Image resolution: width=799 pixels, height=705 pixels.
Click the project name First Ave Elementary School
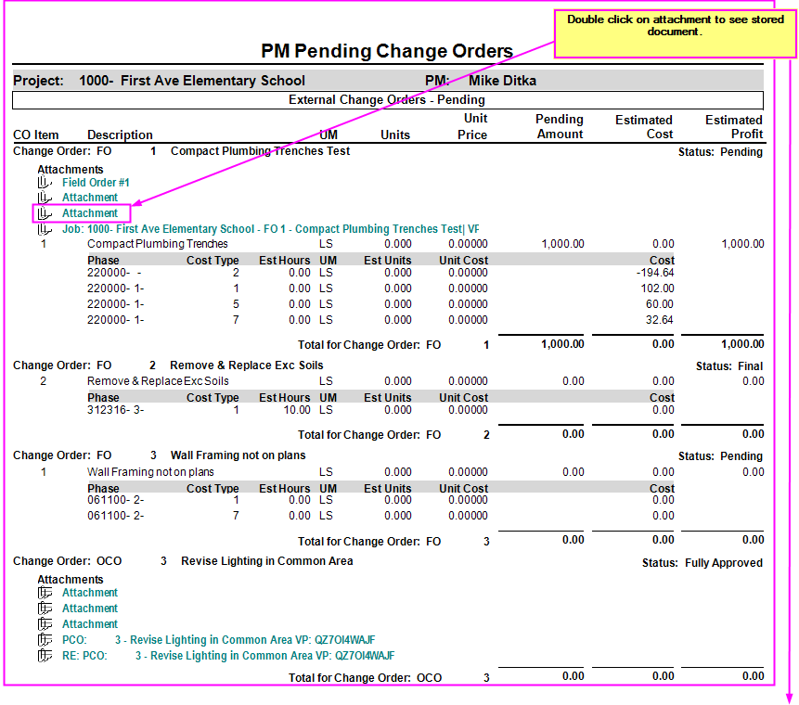[x=213, y=81]
